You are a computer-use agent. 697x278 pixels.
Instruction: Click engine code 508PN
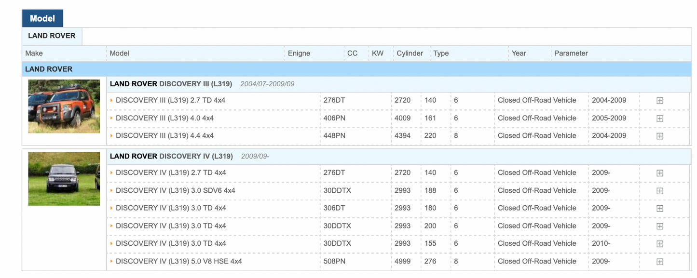click(334, 261)
